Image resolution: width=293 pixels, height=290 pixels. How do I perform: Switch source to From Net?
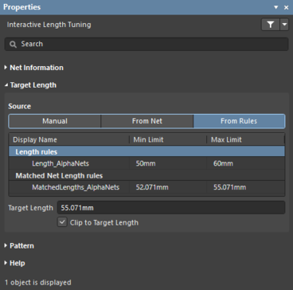click(147, 121)
